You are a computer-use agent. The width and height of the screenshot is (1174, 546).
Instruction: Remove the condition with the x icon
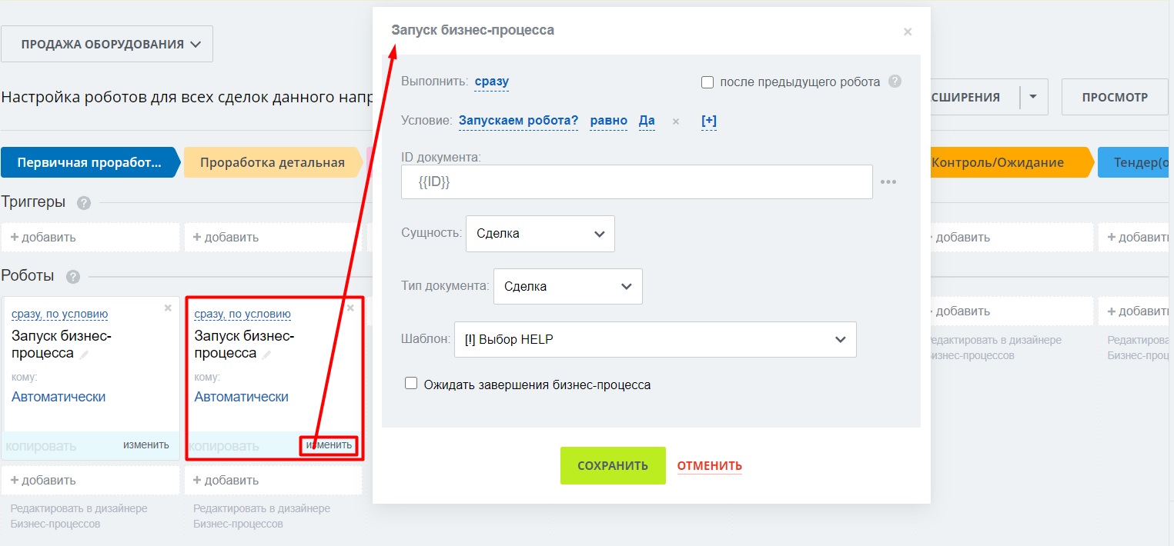676,122
